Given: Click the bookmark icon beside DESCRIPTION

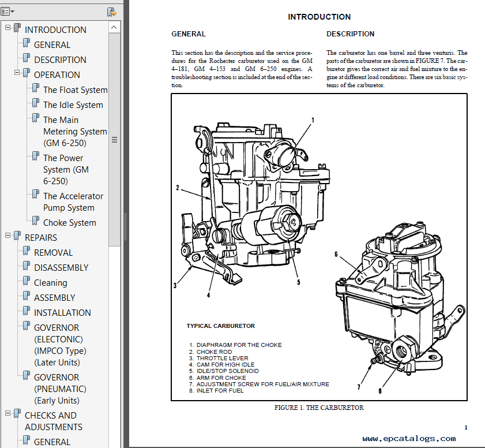Looking at the screenshot, I should pos(27,58).
